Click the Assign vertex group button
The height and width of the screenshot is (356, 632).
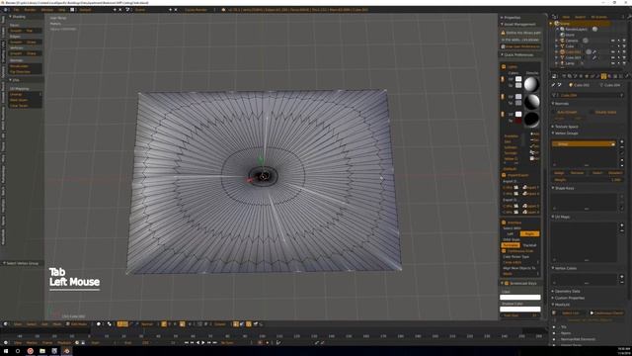[x=560, y=173]
